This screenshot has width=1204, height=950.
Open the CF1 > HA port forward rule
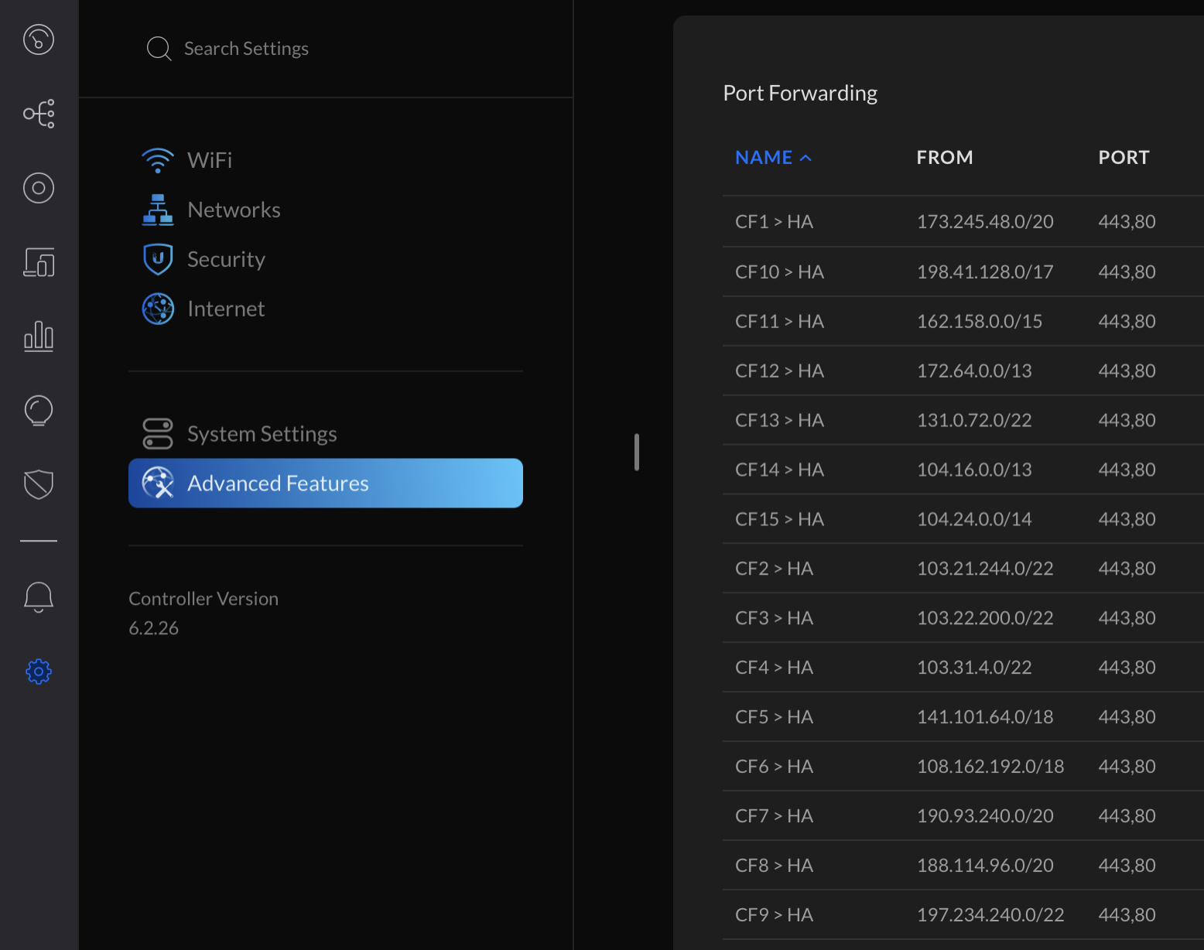click(774, 222)
